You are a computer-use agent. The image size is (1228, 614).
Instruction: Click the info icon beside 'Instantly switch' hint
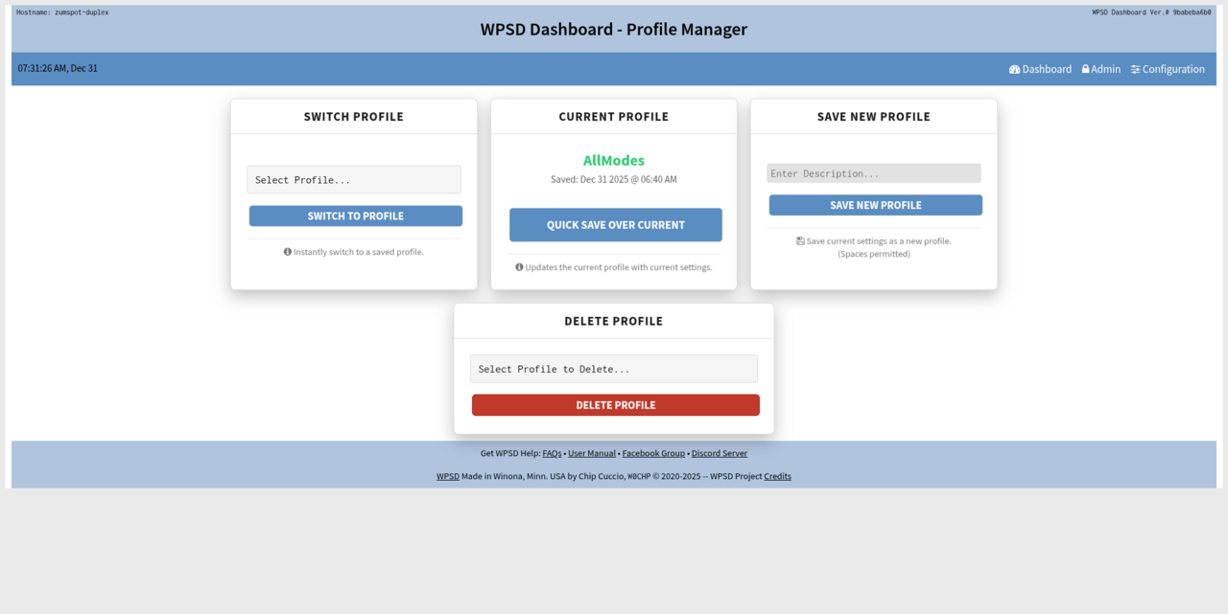pos(288,252)
